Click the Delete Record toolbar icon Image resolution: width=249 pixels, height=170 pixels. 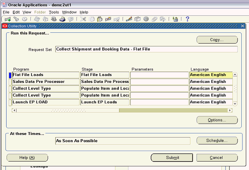pyautogui.click(x=116, y=19)
